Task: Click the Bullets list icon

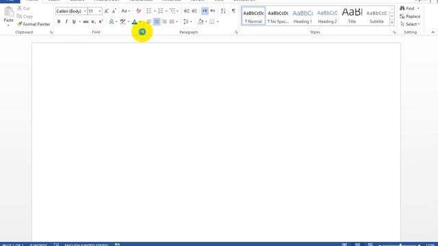Action: pos(149,11)
